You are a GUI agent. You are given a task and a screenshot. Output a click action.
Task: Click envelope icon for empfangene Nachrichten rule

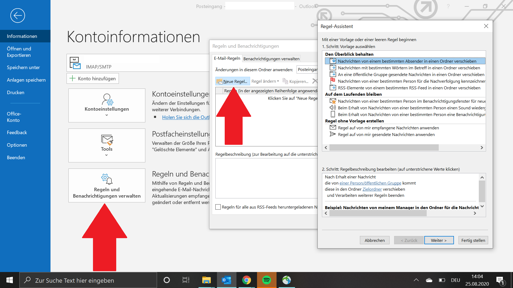click(x=333, y=127)
